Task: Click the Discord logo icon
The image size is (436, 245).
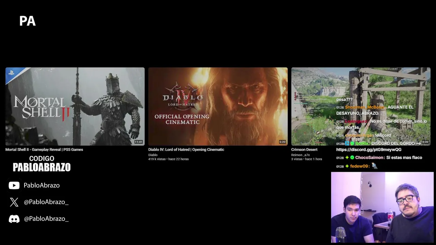Action: pyautogui.click(x=14, y=219)
